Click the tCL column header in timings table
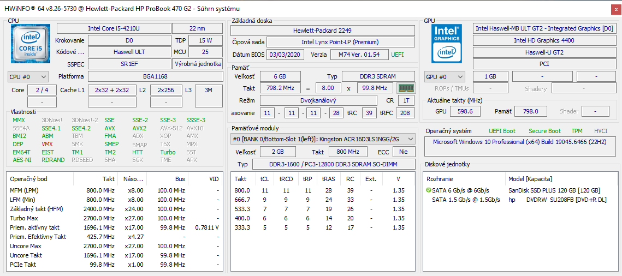This screenshot has height=276, width=622. tap(265, 179)
